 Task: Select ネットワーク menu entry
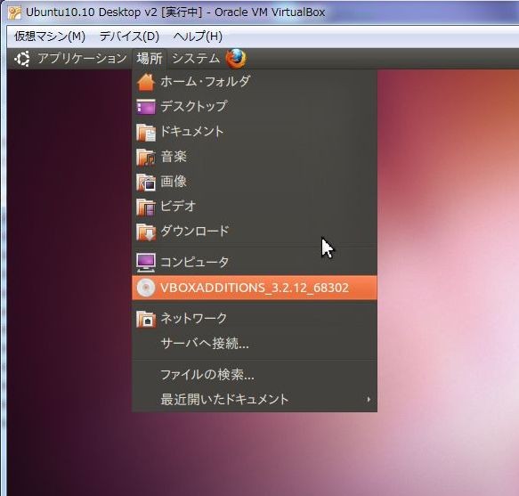click(x=255, y=319)
